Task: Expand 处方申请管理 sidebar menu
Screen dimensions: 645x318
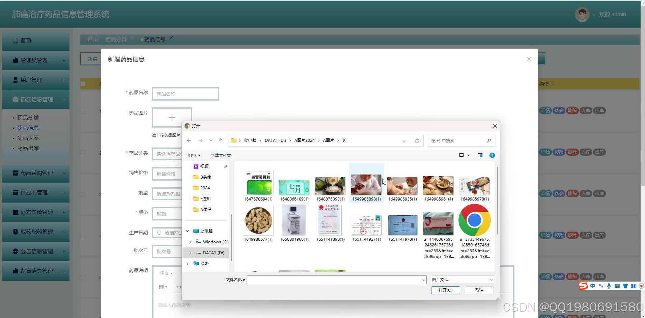Action: click(x=36, y=212)
